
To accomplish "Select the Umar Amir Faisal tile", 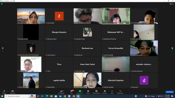I will (x=87, y=64).
